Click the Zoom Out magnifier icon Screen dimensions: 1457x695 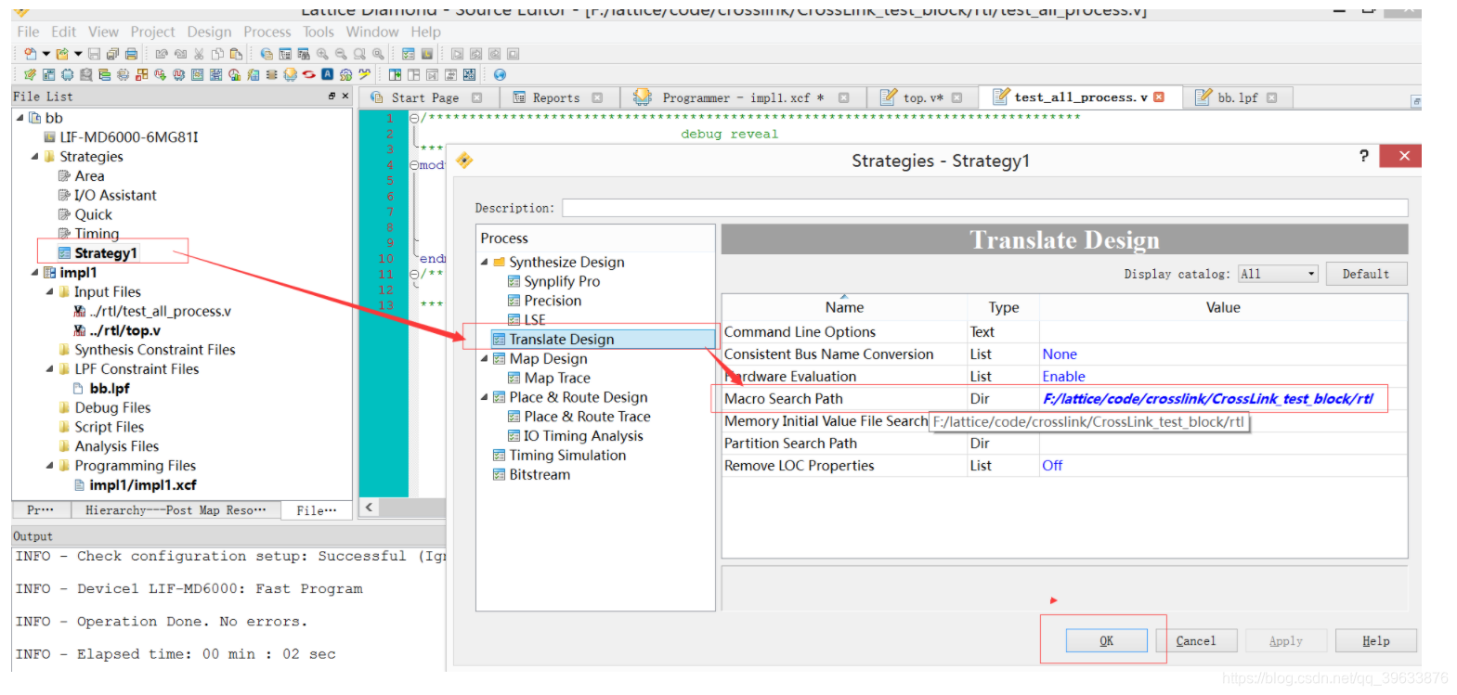[341, 54]
